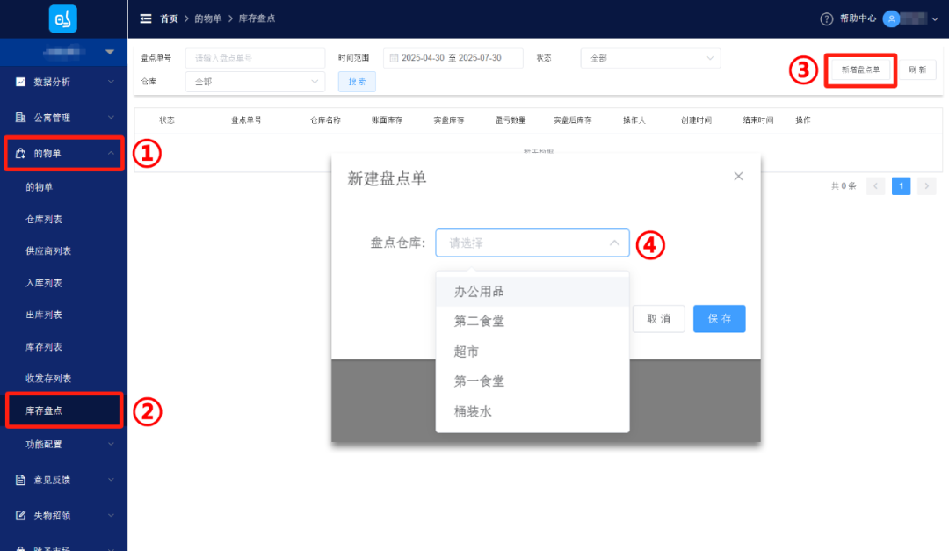This screenshot has height=551, width=949.
Task: Expand the 状态 dropdown showing 全部
Action: pyautogui.click(x=650, y=57)
